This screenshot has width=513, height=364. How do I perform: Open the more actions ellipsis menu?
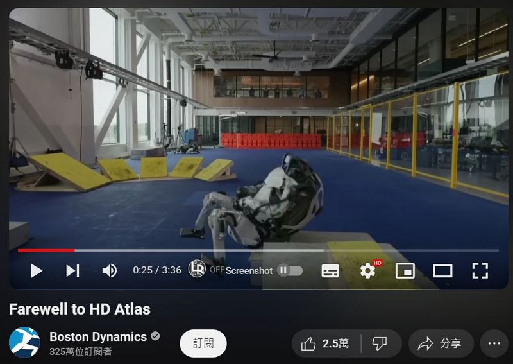click(494, 343)
